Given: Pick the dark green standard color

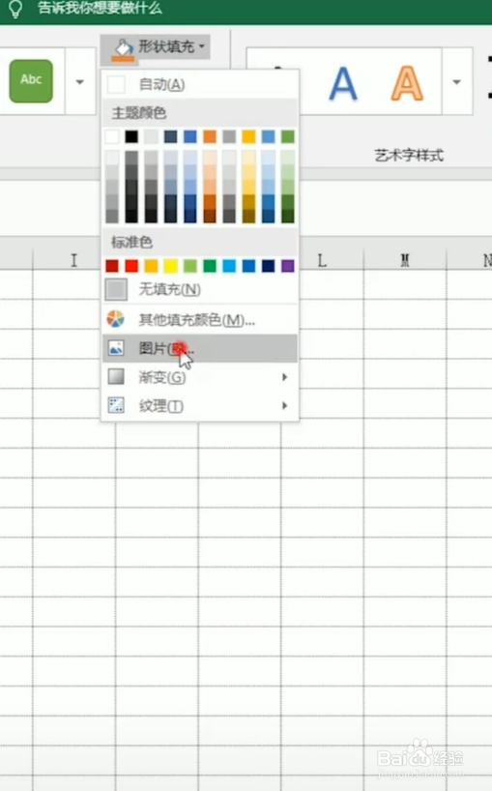Looking at the screenshot, I should pos(210,266).
